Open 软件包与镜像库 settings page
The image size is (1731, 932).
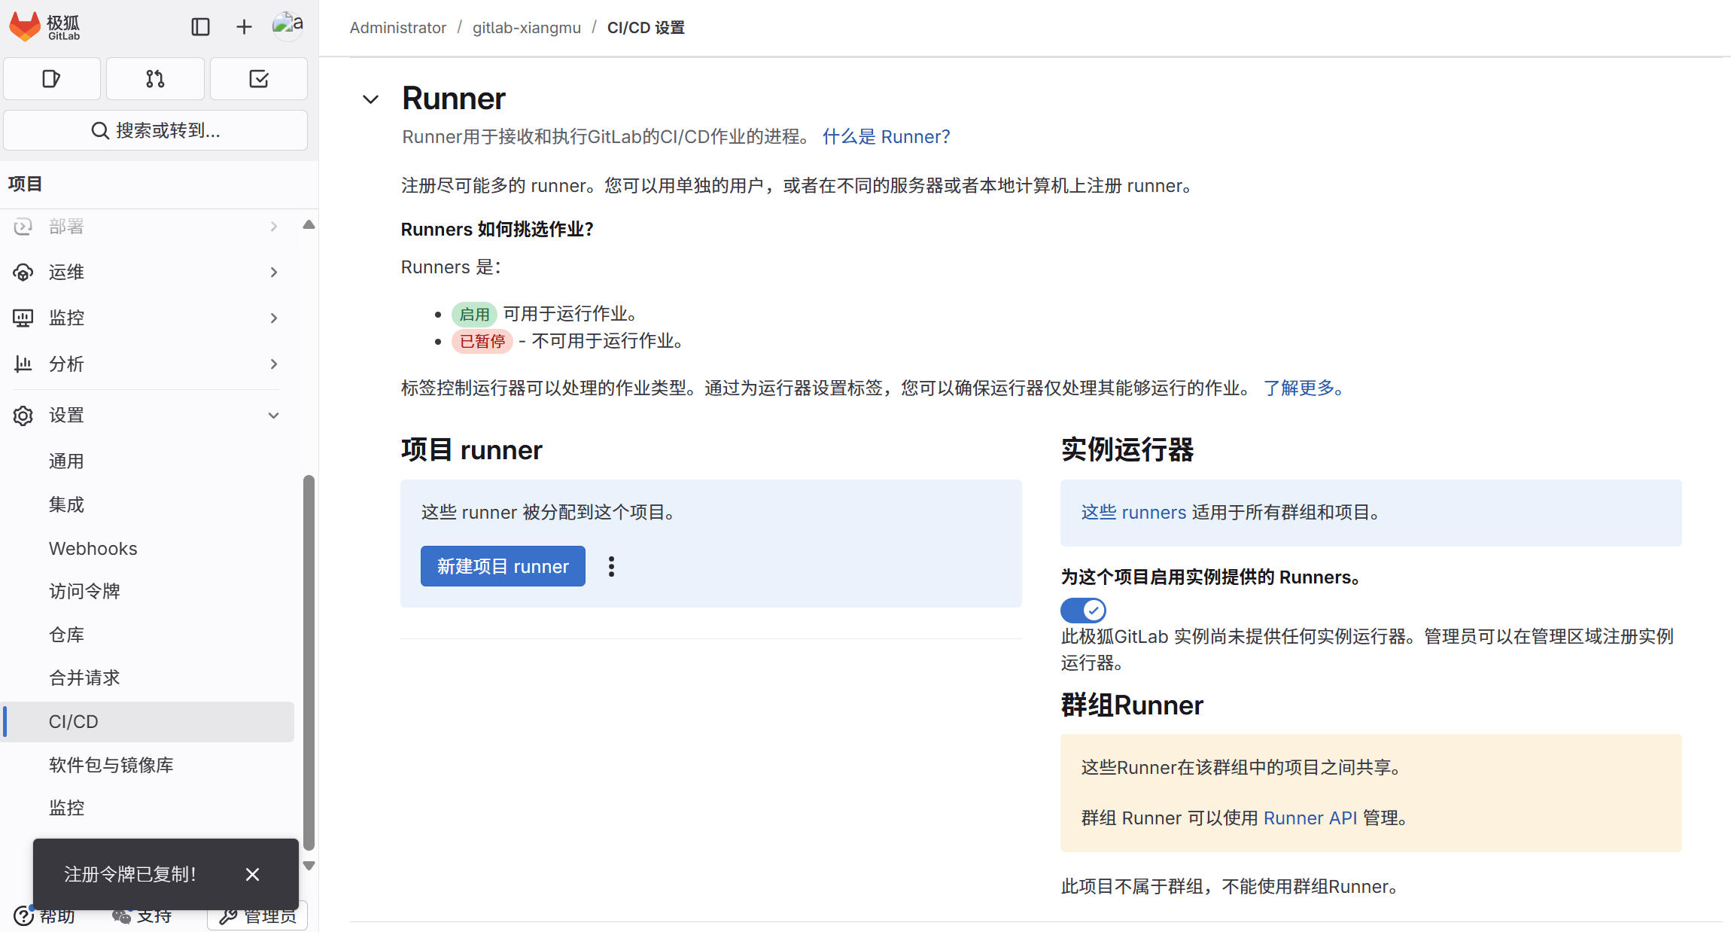point(148,765)
